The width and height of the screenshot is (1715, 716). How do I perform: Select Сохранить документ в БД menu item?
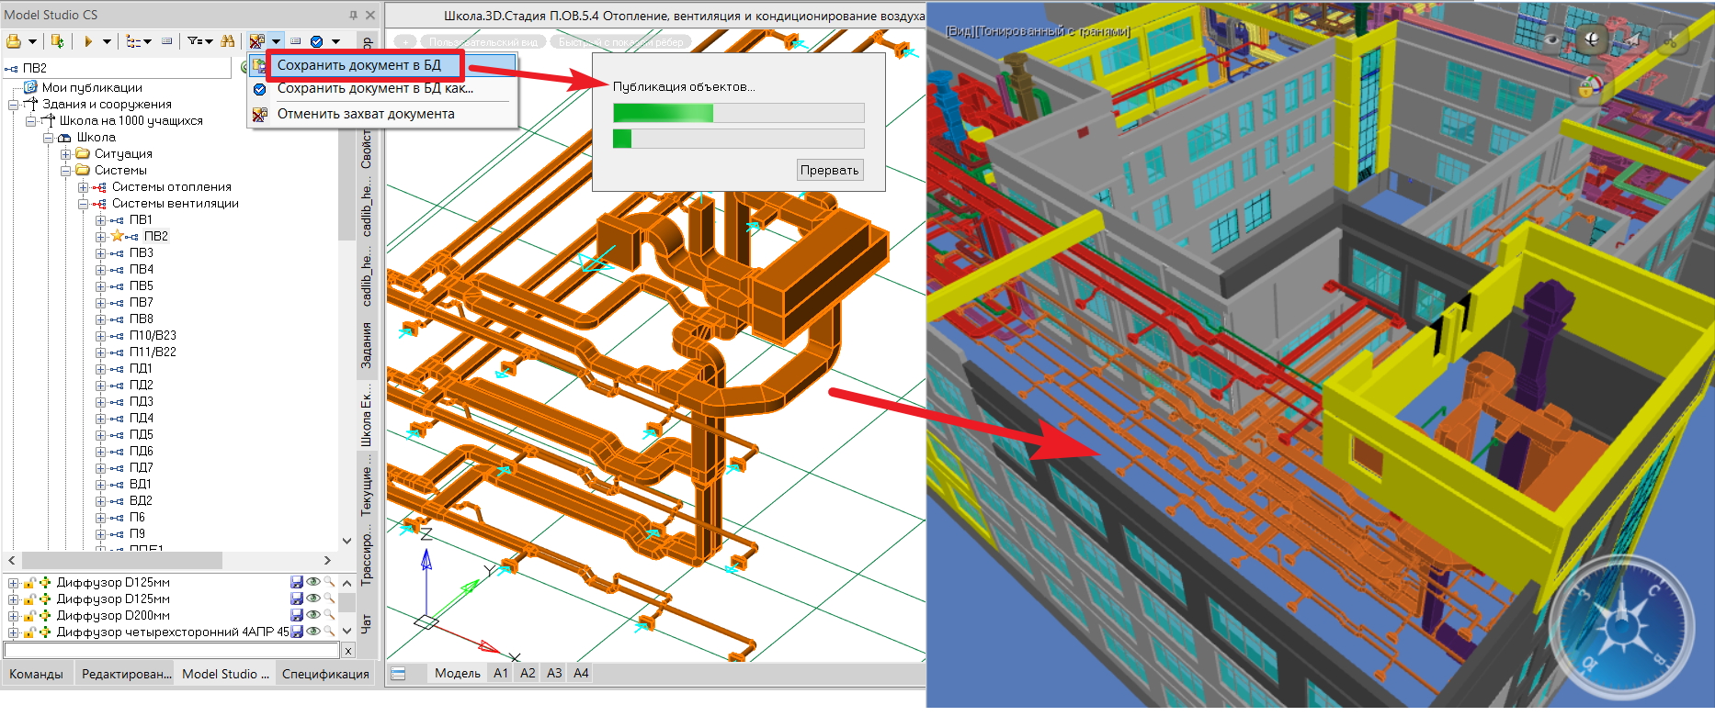click(359, 65)
